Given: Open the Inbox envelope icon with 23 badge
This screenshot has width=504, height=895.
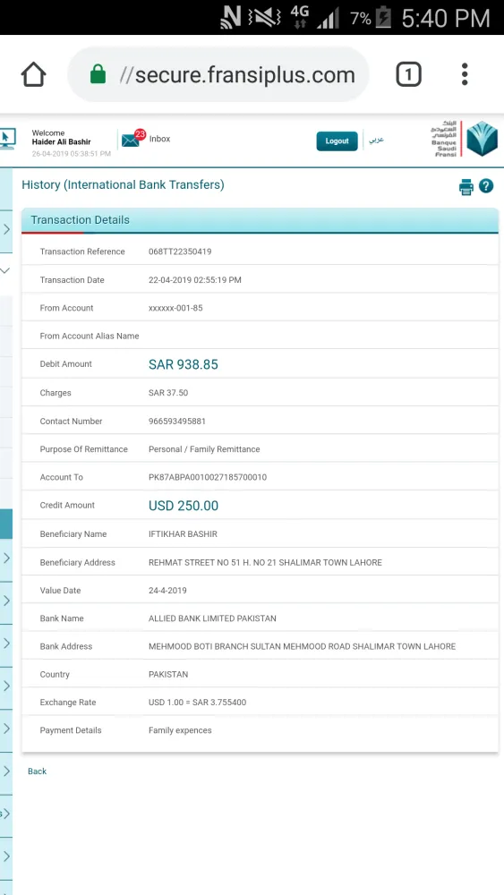Looking at the screenshot, I should pyautogui.click(x=133, y=139).
